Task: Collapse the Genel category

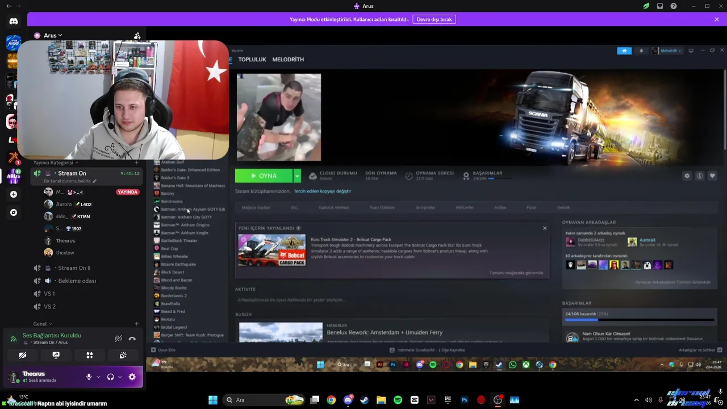Action: point(42,324)
